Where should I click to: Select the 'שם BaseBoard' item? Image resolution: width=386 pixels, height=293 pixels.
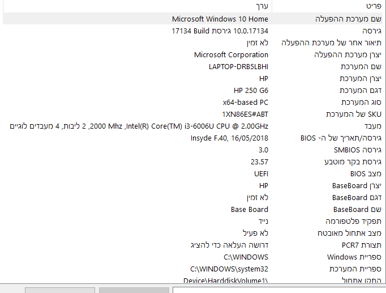point(357,210)
